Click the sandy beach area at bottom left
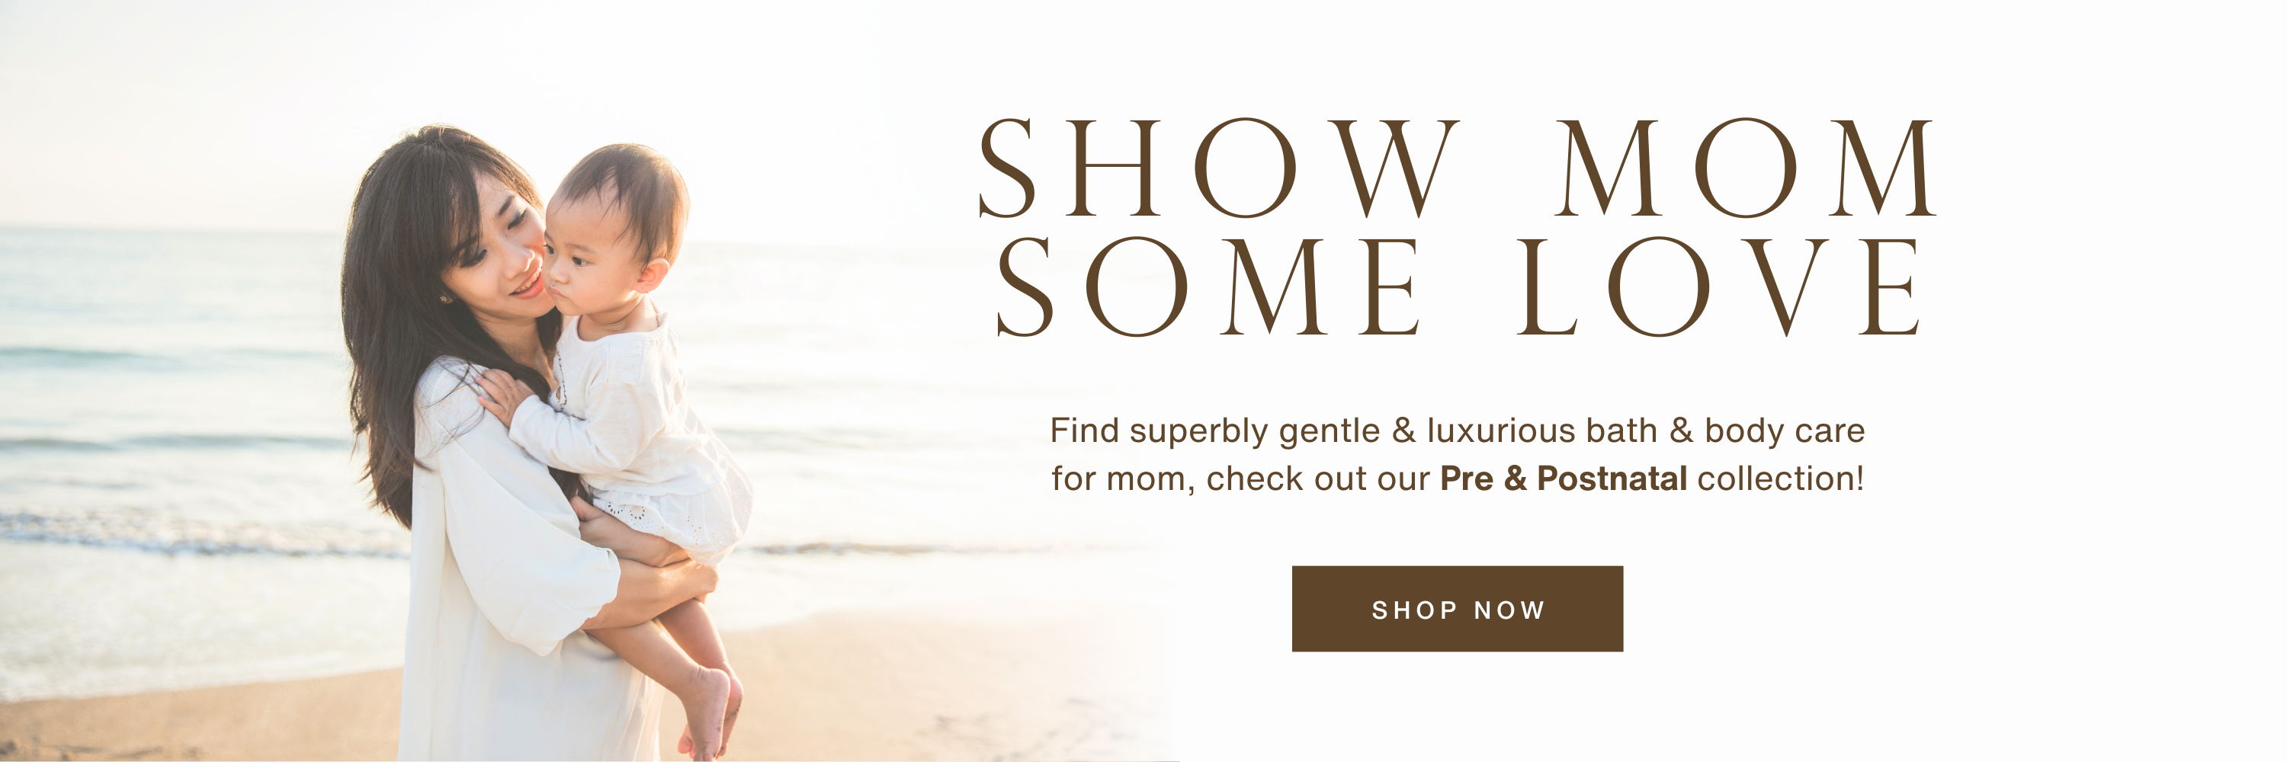Viewport: 2287px width, 762px height. (x=195, y=719)
